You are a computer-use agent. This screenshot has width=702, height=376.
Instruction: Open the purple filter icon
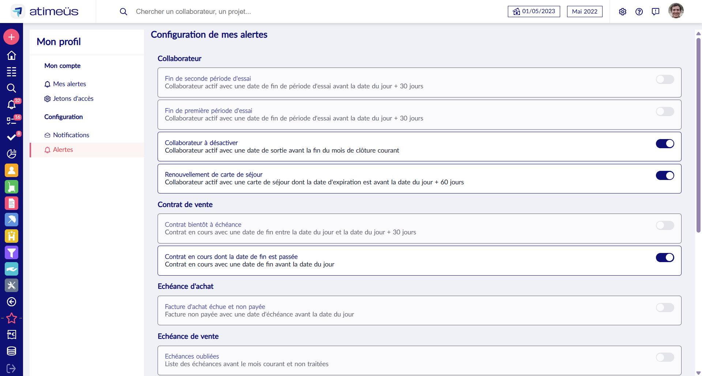(11, 253)
